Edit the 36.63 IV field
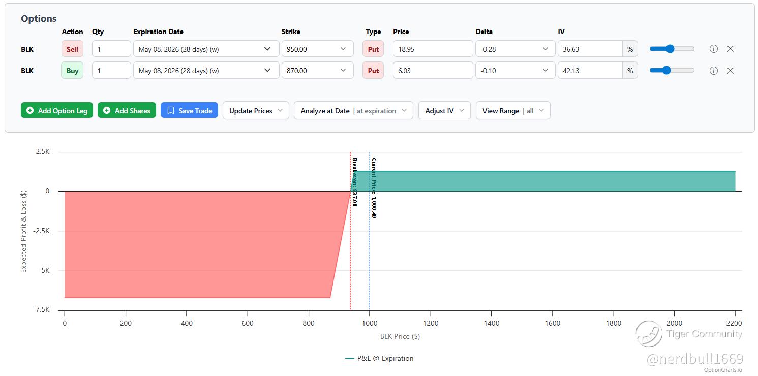 coord(590,49)
